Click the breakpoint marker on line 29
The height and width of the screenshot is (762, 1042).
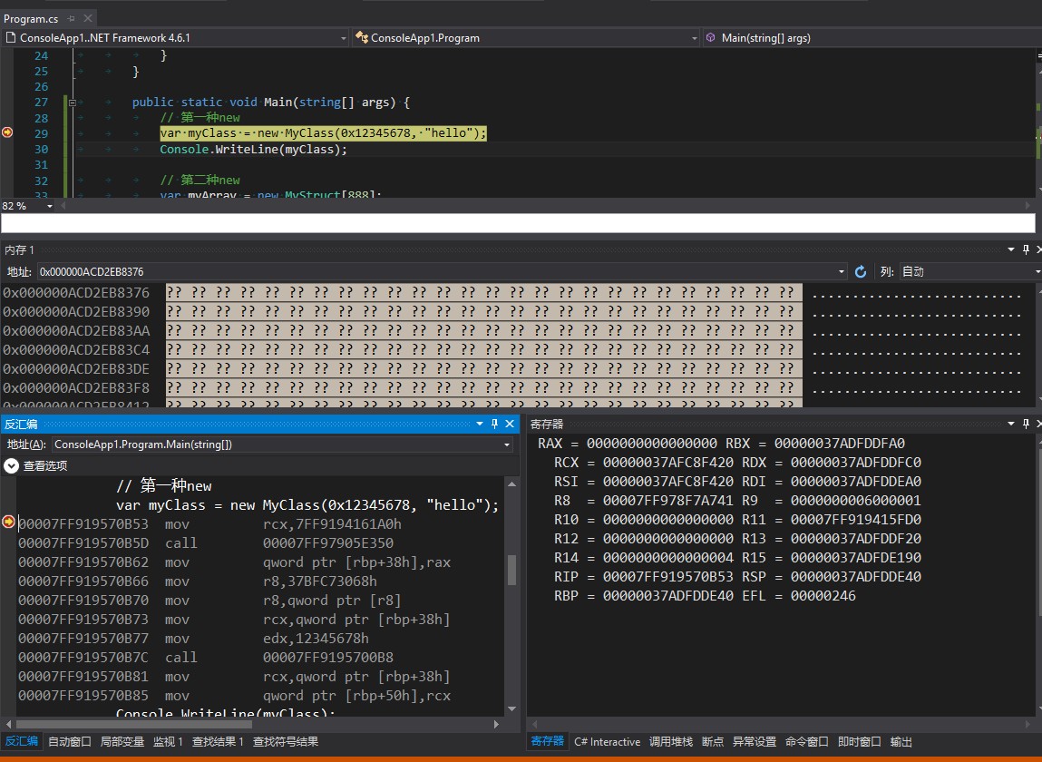pyautogui.click(x=7, y=132)
